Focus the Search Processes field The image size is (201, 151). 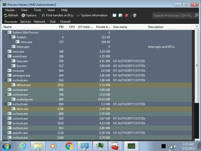[x=173, y=16]
